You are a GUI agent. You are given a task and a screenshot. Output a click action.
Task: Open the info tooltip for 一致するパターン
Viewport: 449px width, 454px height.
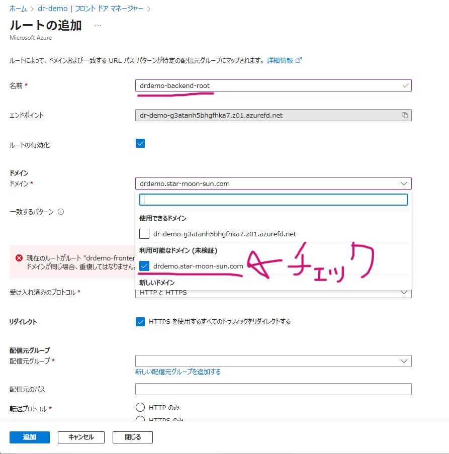click(x=61, y=212)
